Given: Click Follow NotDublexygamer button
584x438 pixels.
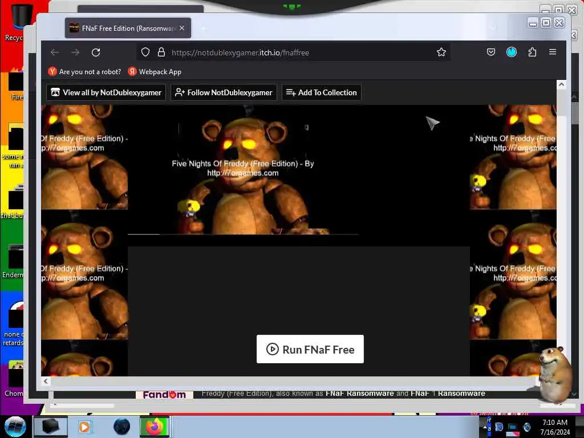Looking at the screenshot, I should (224, 92).
